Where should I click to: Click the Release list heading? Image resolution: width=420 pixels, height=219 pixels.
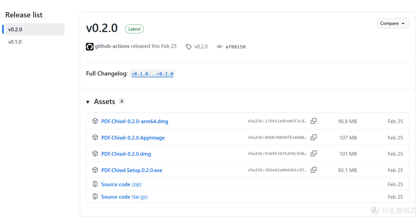pyautogui.click(x=24, y=15)
